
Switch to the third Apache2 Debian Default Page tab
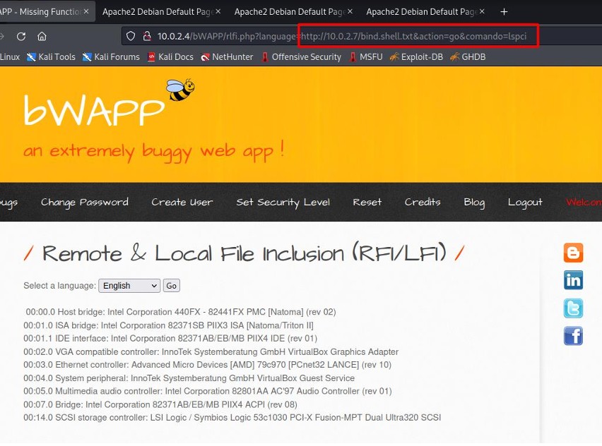tap(423, 11)
